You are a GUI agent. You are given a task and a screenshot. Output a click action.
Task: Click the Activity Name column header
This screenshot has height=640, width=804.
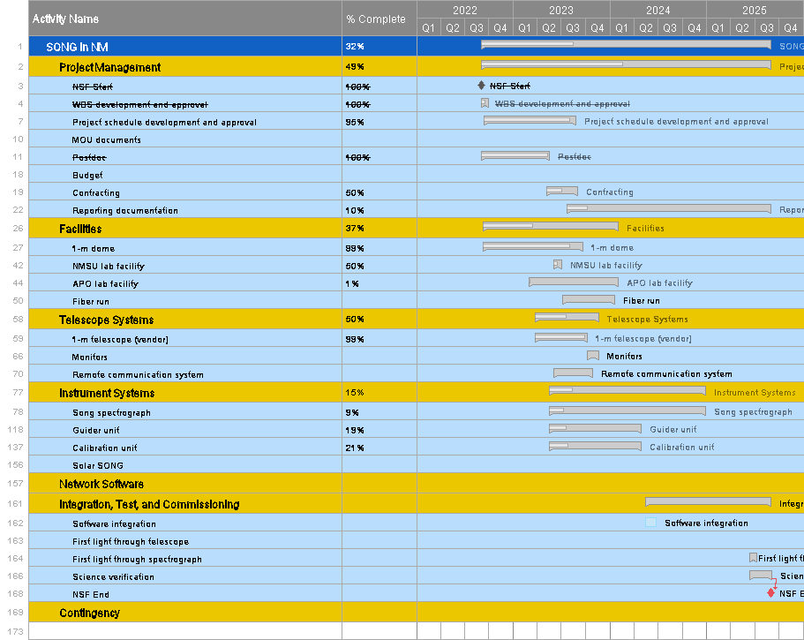(x=66, y=19)
